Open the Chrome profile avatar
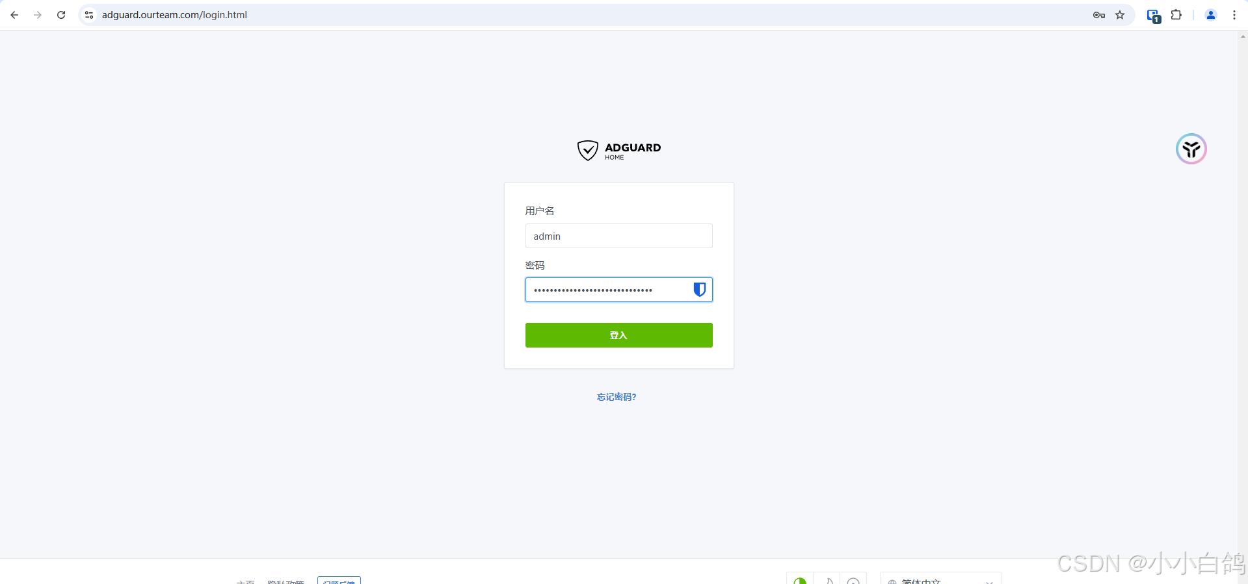 pos(1211,15)
